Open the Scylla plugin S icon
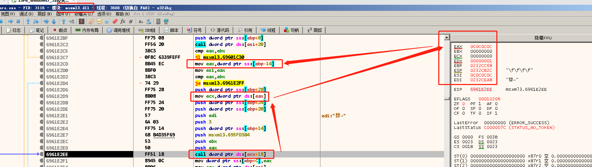592x167 pixels. click(x=82, y=21)
